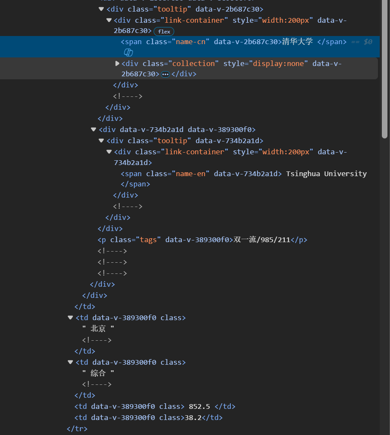
Task: Collapse the td node containing 综合
Action: (x=70, y=362)
